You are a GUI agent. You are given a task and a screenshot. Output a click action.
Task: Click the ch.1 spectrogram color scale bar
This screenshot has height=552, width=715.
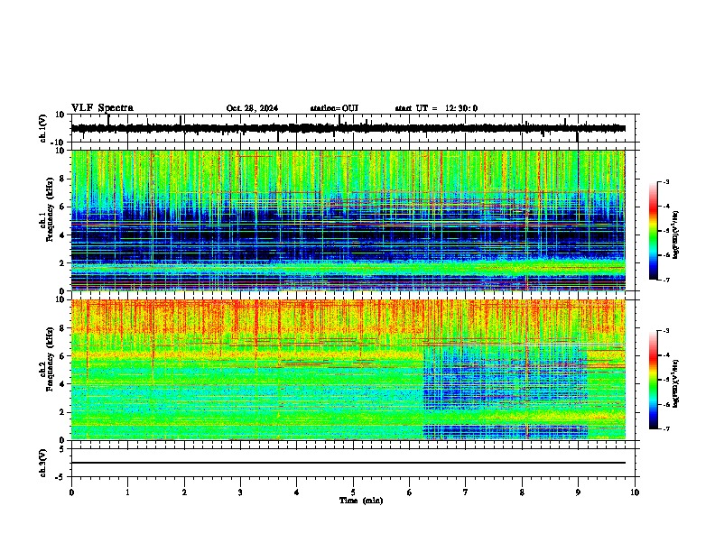pos(653,231)
